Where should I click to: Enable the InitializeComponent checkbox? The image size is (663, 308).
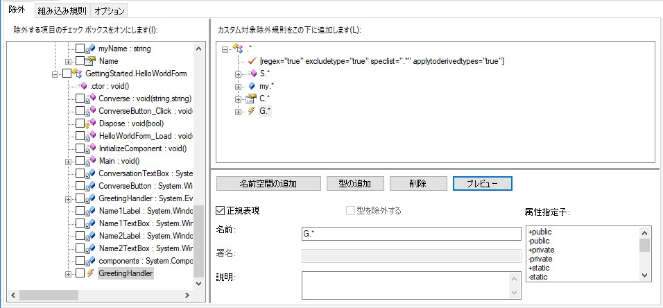(80, 148)
